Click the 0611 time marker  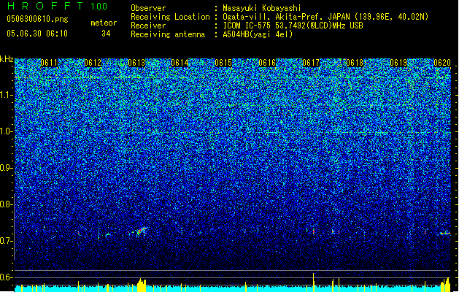[49, 63]
